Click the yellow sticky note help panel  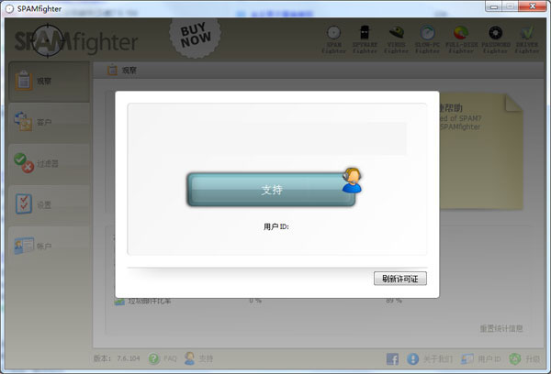[481, 151]
